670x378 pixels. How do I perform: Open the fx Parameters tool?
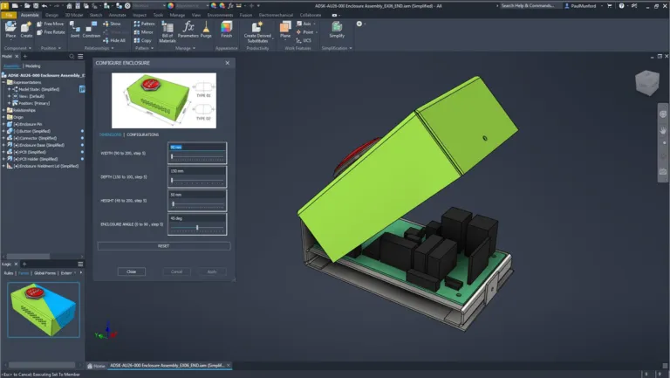click(x=188, y=30)
